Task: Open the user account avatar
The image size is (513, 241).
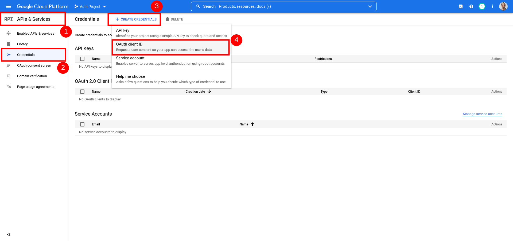Action: coord(503,6)
